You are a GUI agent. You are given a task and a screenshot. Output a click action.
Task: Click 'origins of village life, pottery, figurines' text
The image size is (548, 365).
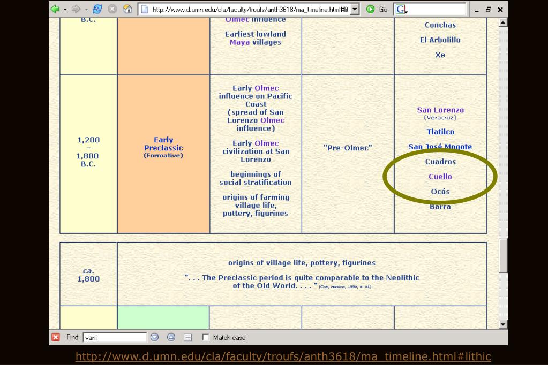302,263
